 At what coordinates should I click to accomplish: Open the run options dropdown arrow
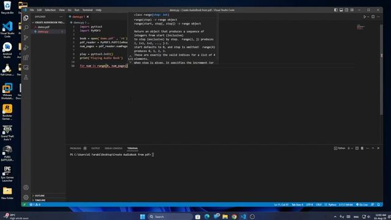pyautogui.click(x=368, y=16)
